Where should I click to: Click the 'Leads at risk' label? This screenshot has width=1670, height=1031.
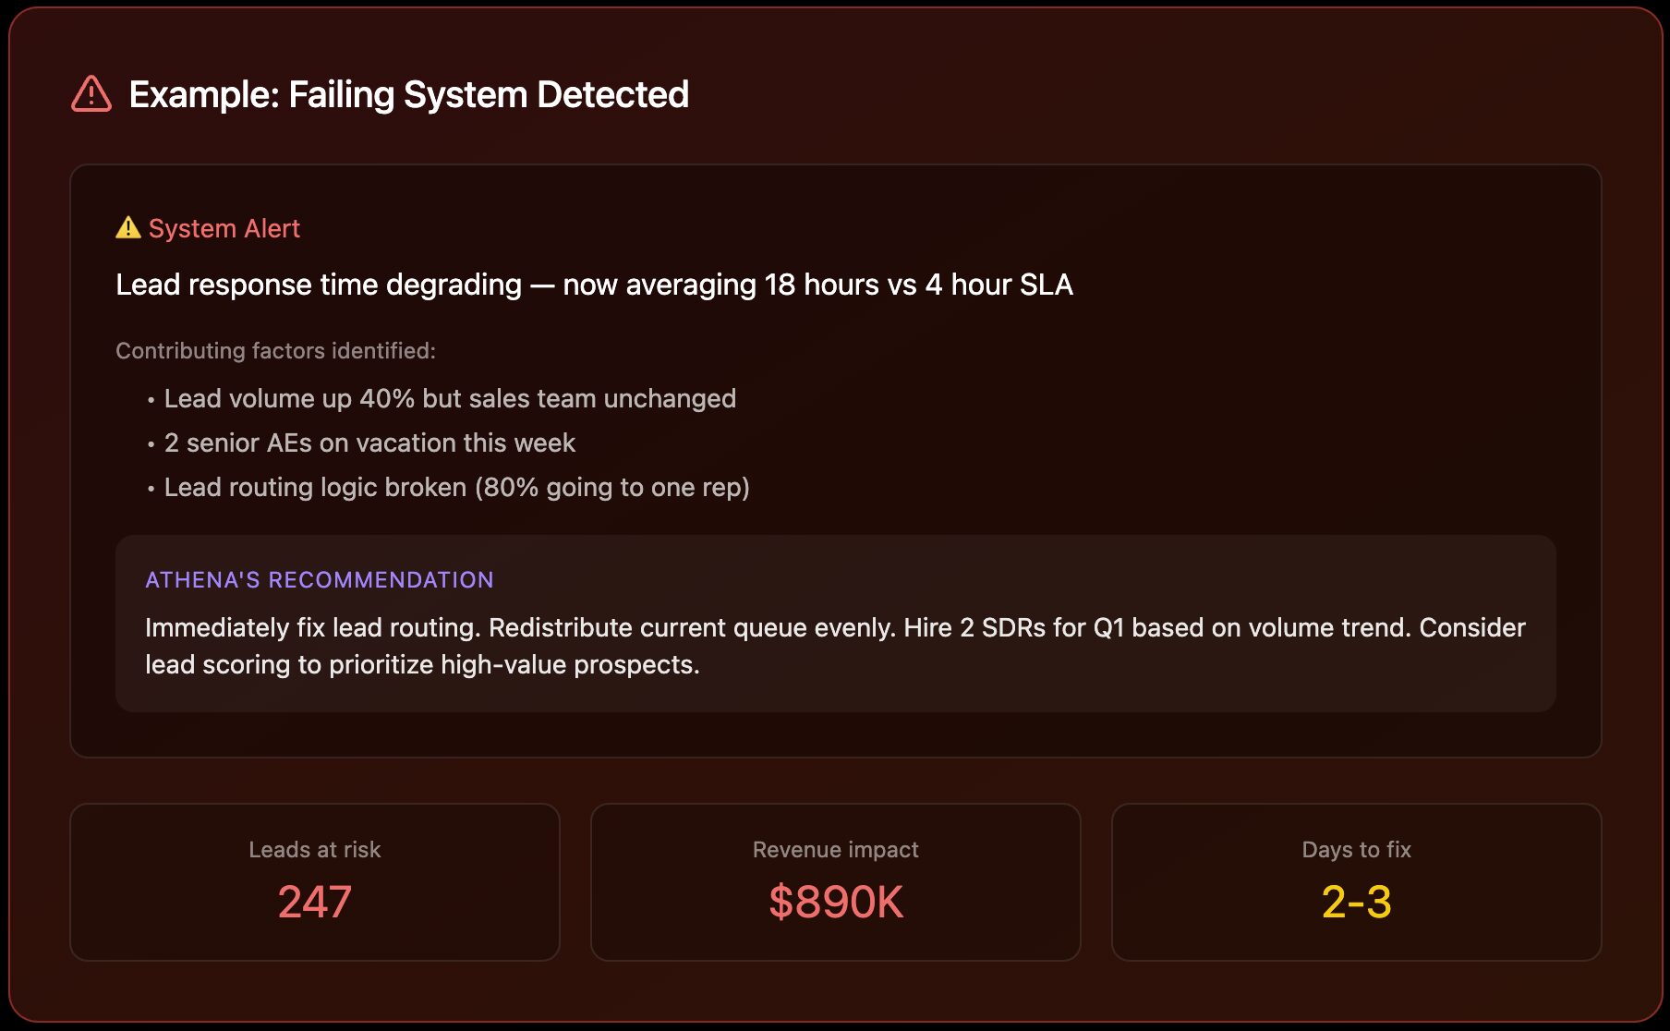click(x=314, y=849)
